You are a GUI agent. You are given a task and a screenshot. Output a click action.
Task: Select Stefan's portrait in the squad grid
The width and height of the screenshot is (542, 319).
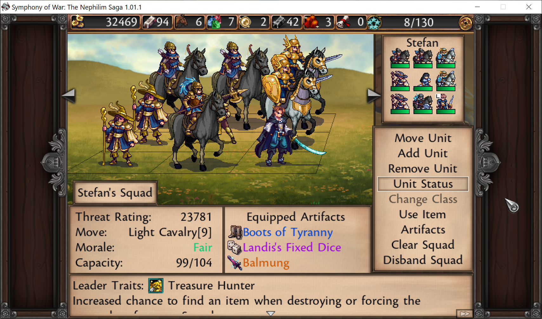tap(446, 104)
